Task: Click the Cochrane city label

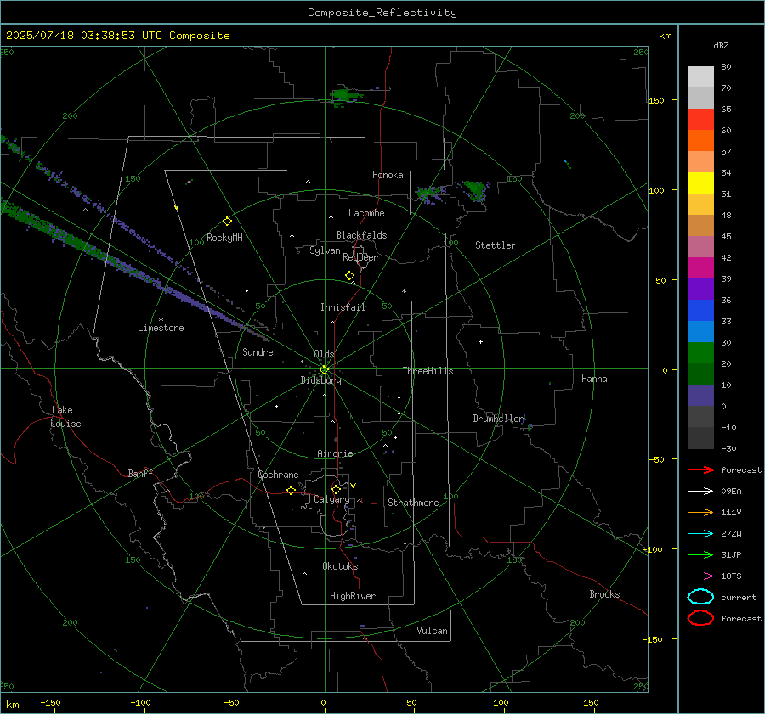Action: click(x=278, y=475)
